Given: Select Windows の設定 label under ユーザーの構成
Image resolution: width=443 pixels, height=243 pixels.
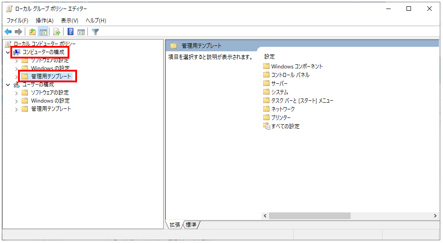Looking at the screenshot, I should point(50,101).
